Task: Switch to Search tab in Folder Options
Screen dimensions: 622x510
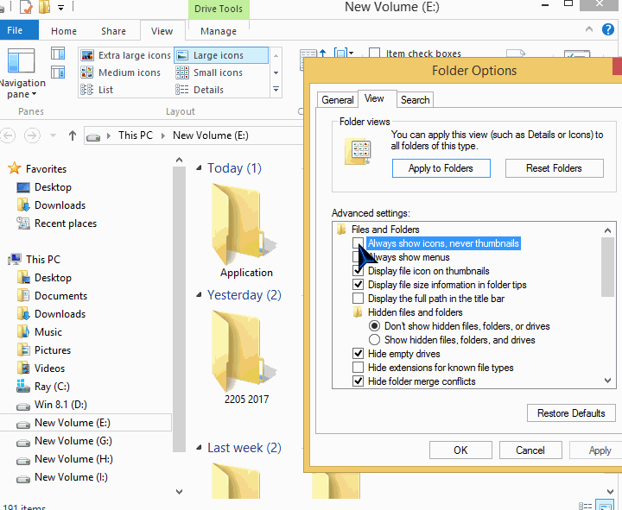Action: 415,100
